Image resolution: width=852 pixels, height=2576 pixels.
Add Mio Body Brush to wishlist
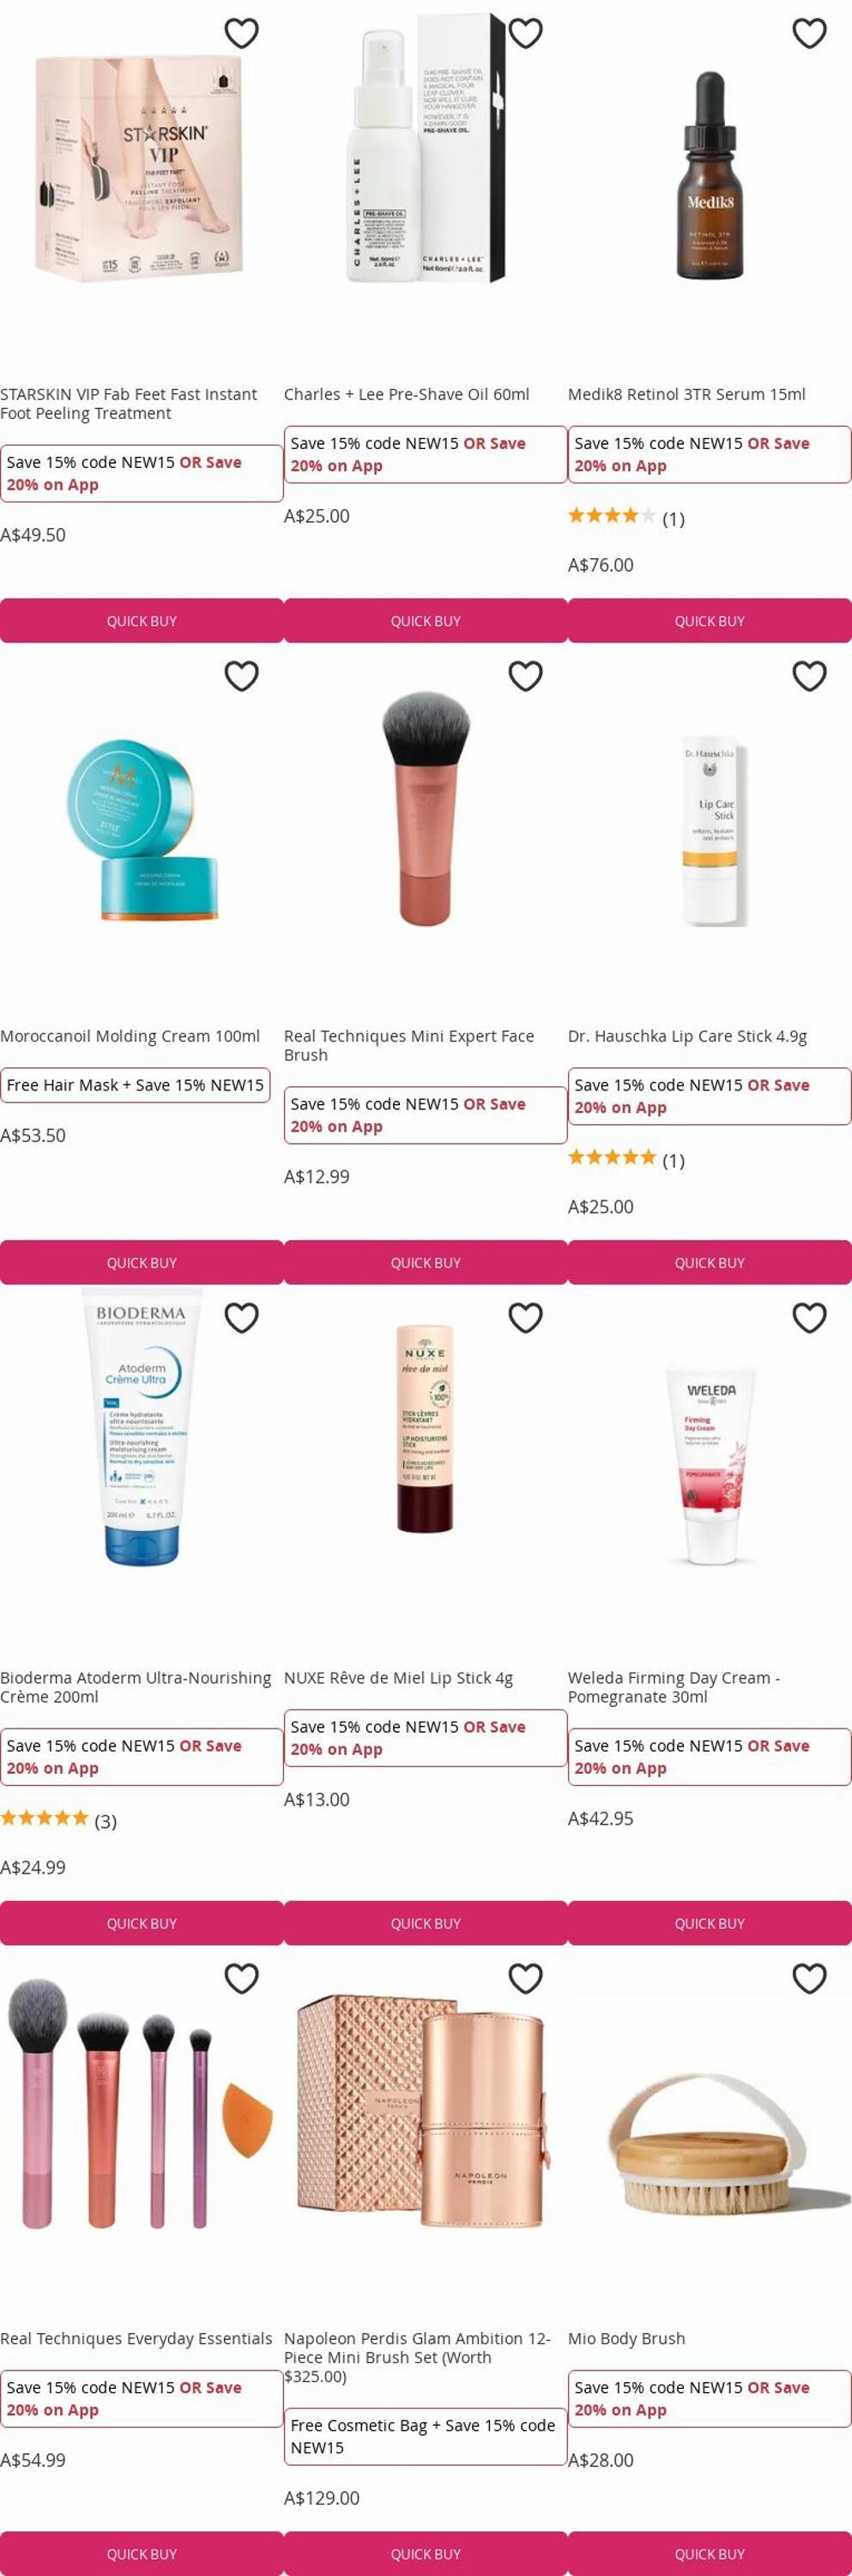[809, 1978]
